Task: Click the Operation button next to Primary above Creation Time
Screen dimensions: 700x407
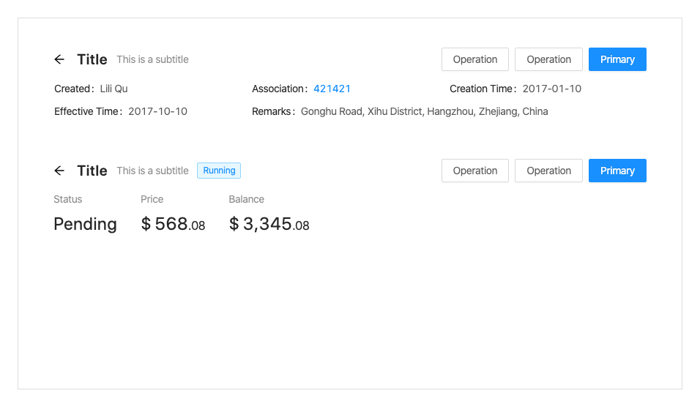Action: pos(548,59)
